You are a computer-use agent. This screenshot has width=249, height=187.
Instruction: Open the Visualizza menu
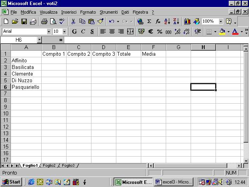(x=48, y=12)
